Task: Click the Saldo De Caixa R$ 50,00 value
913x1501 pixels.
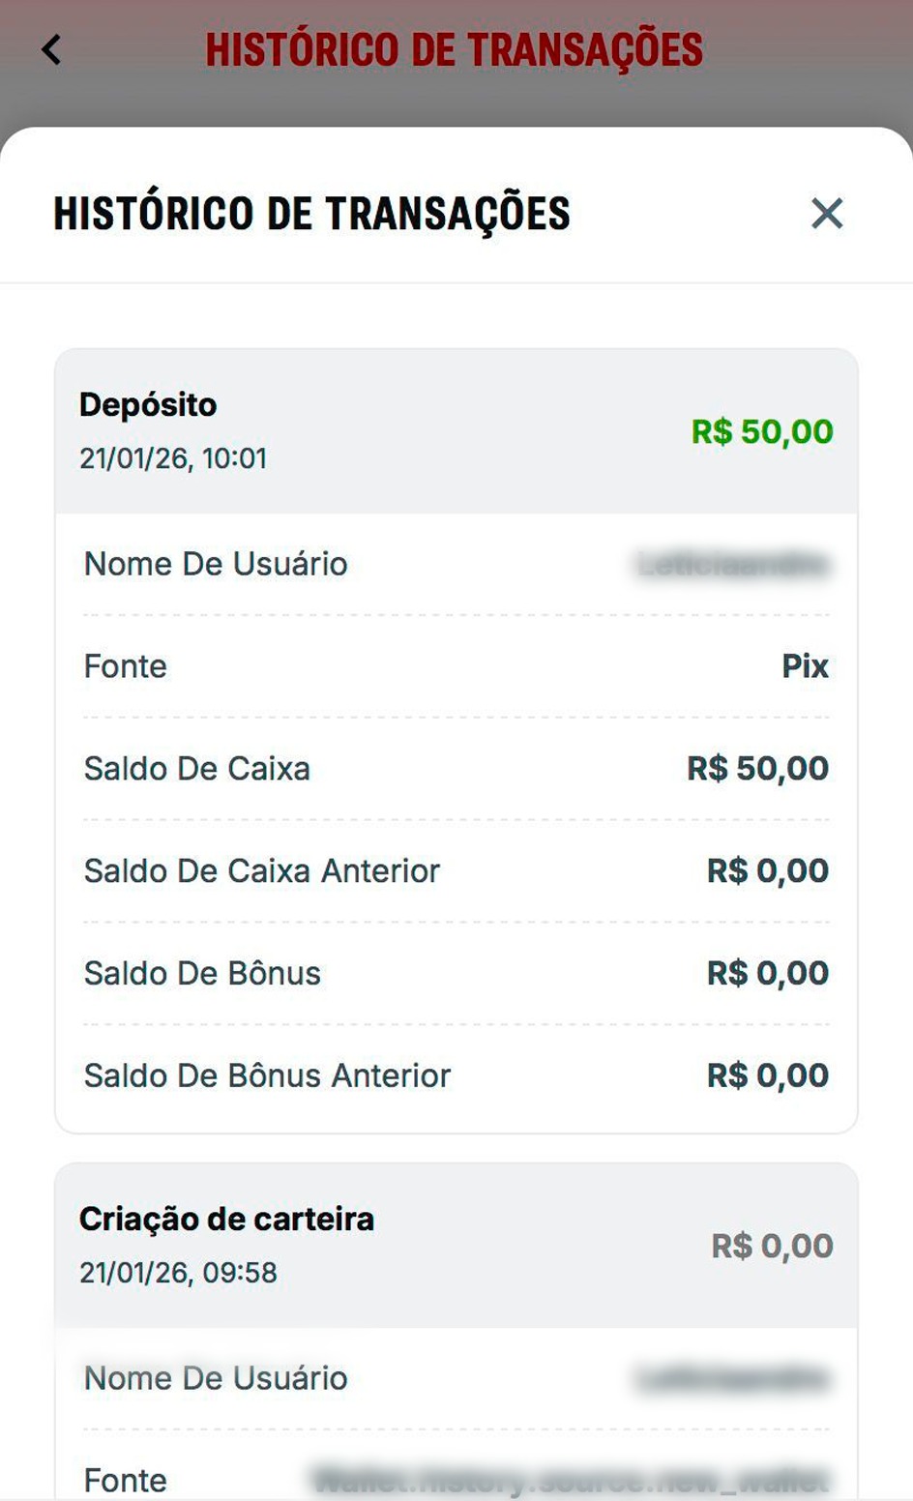Action: 757,769
